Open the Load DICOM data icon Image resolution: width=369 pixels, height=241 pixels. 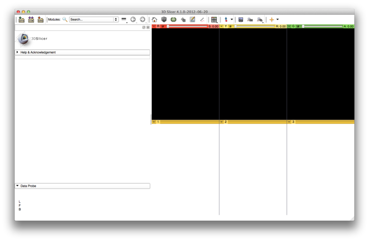point(31,20)
